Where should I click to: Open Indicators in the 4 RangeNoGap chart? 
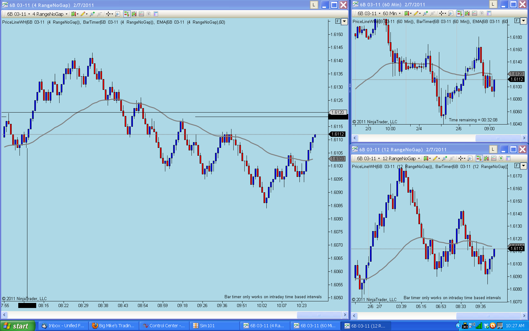(141, 14)
